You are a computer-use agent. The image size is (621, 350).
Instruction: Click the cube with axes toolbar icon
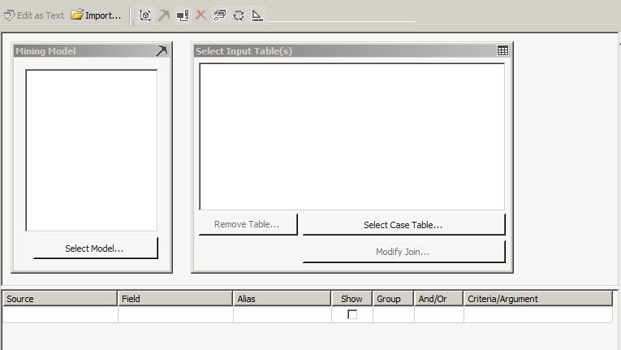point(145,15)
